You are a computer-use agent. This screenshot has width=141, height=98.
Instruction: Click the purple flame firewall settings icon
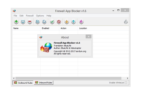click(81, 22)
